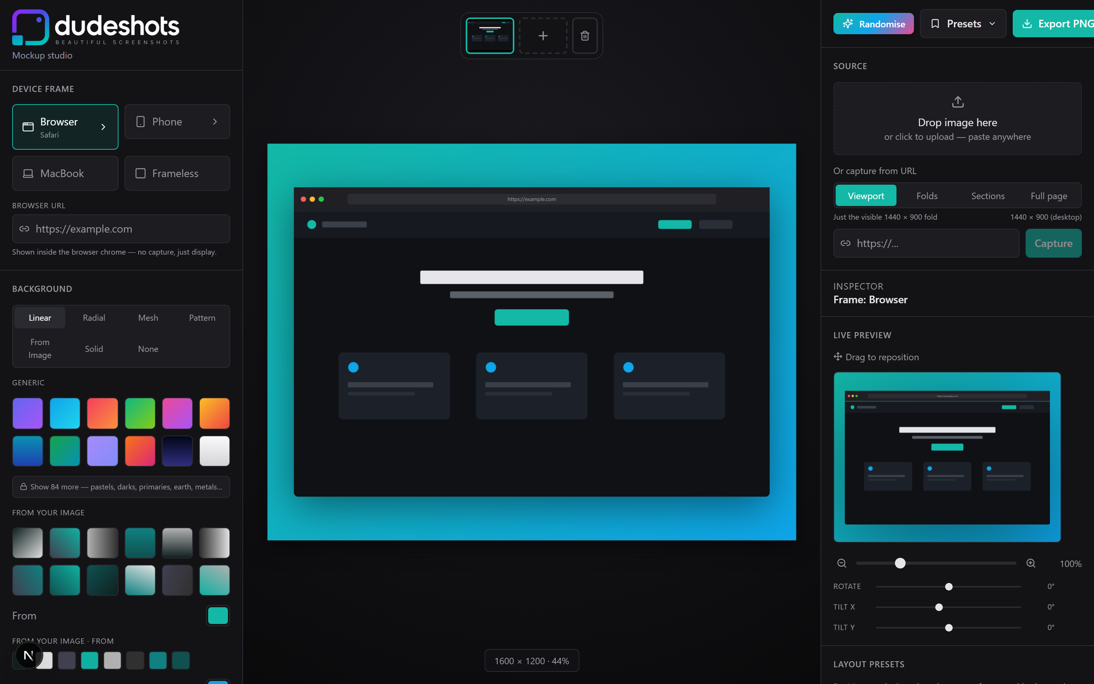Click the move cross icon beside Drag to reposition

click(x=838, y=356)
